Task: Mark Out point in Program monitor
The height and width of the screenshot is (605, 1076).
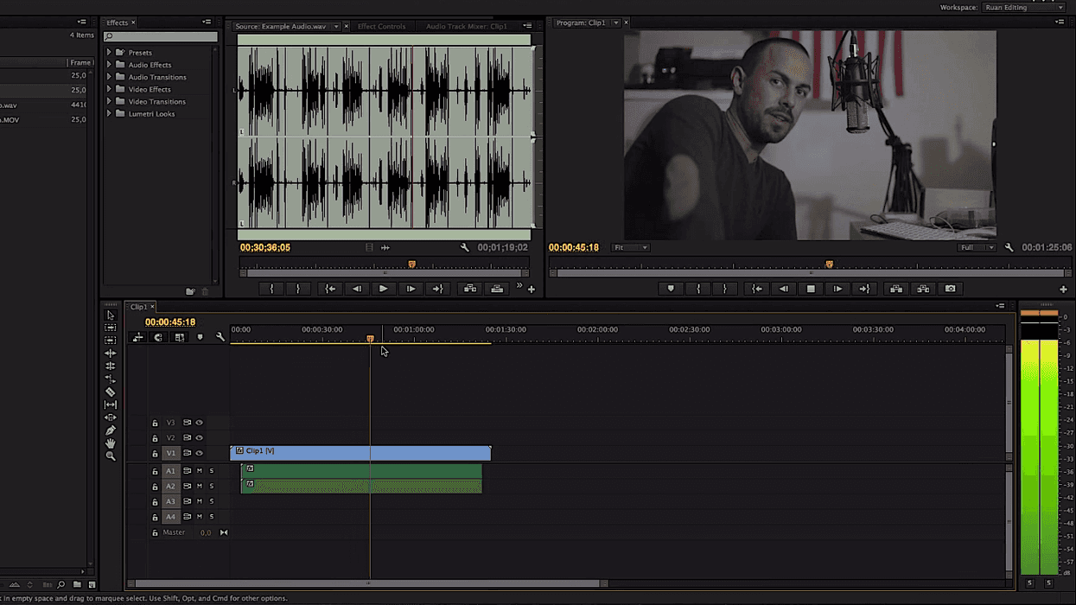Action: (724, 289)
